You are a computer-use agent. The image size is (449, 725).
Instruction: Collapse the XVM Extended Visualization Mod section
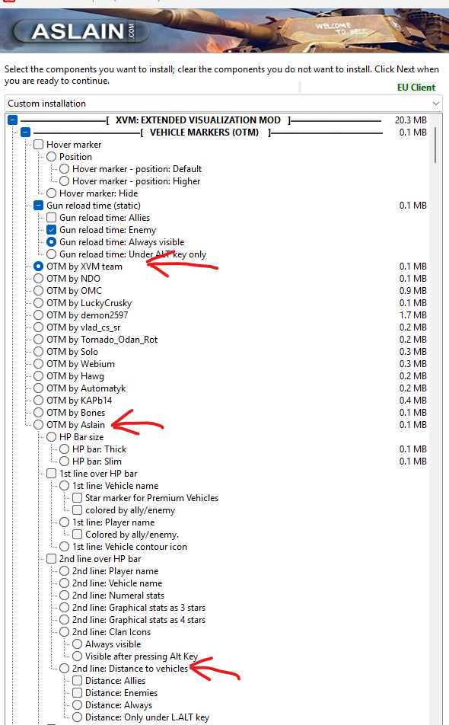click(12, 120)
